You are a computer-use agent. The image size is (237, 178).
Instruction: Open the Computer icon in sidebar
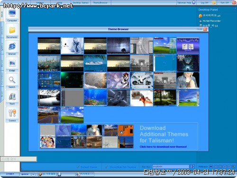tap(12, 14)
